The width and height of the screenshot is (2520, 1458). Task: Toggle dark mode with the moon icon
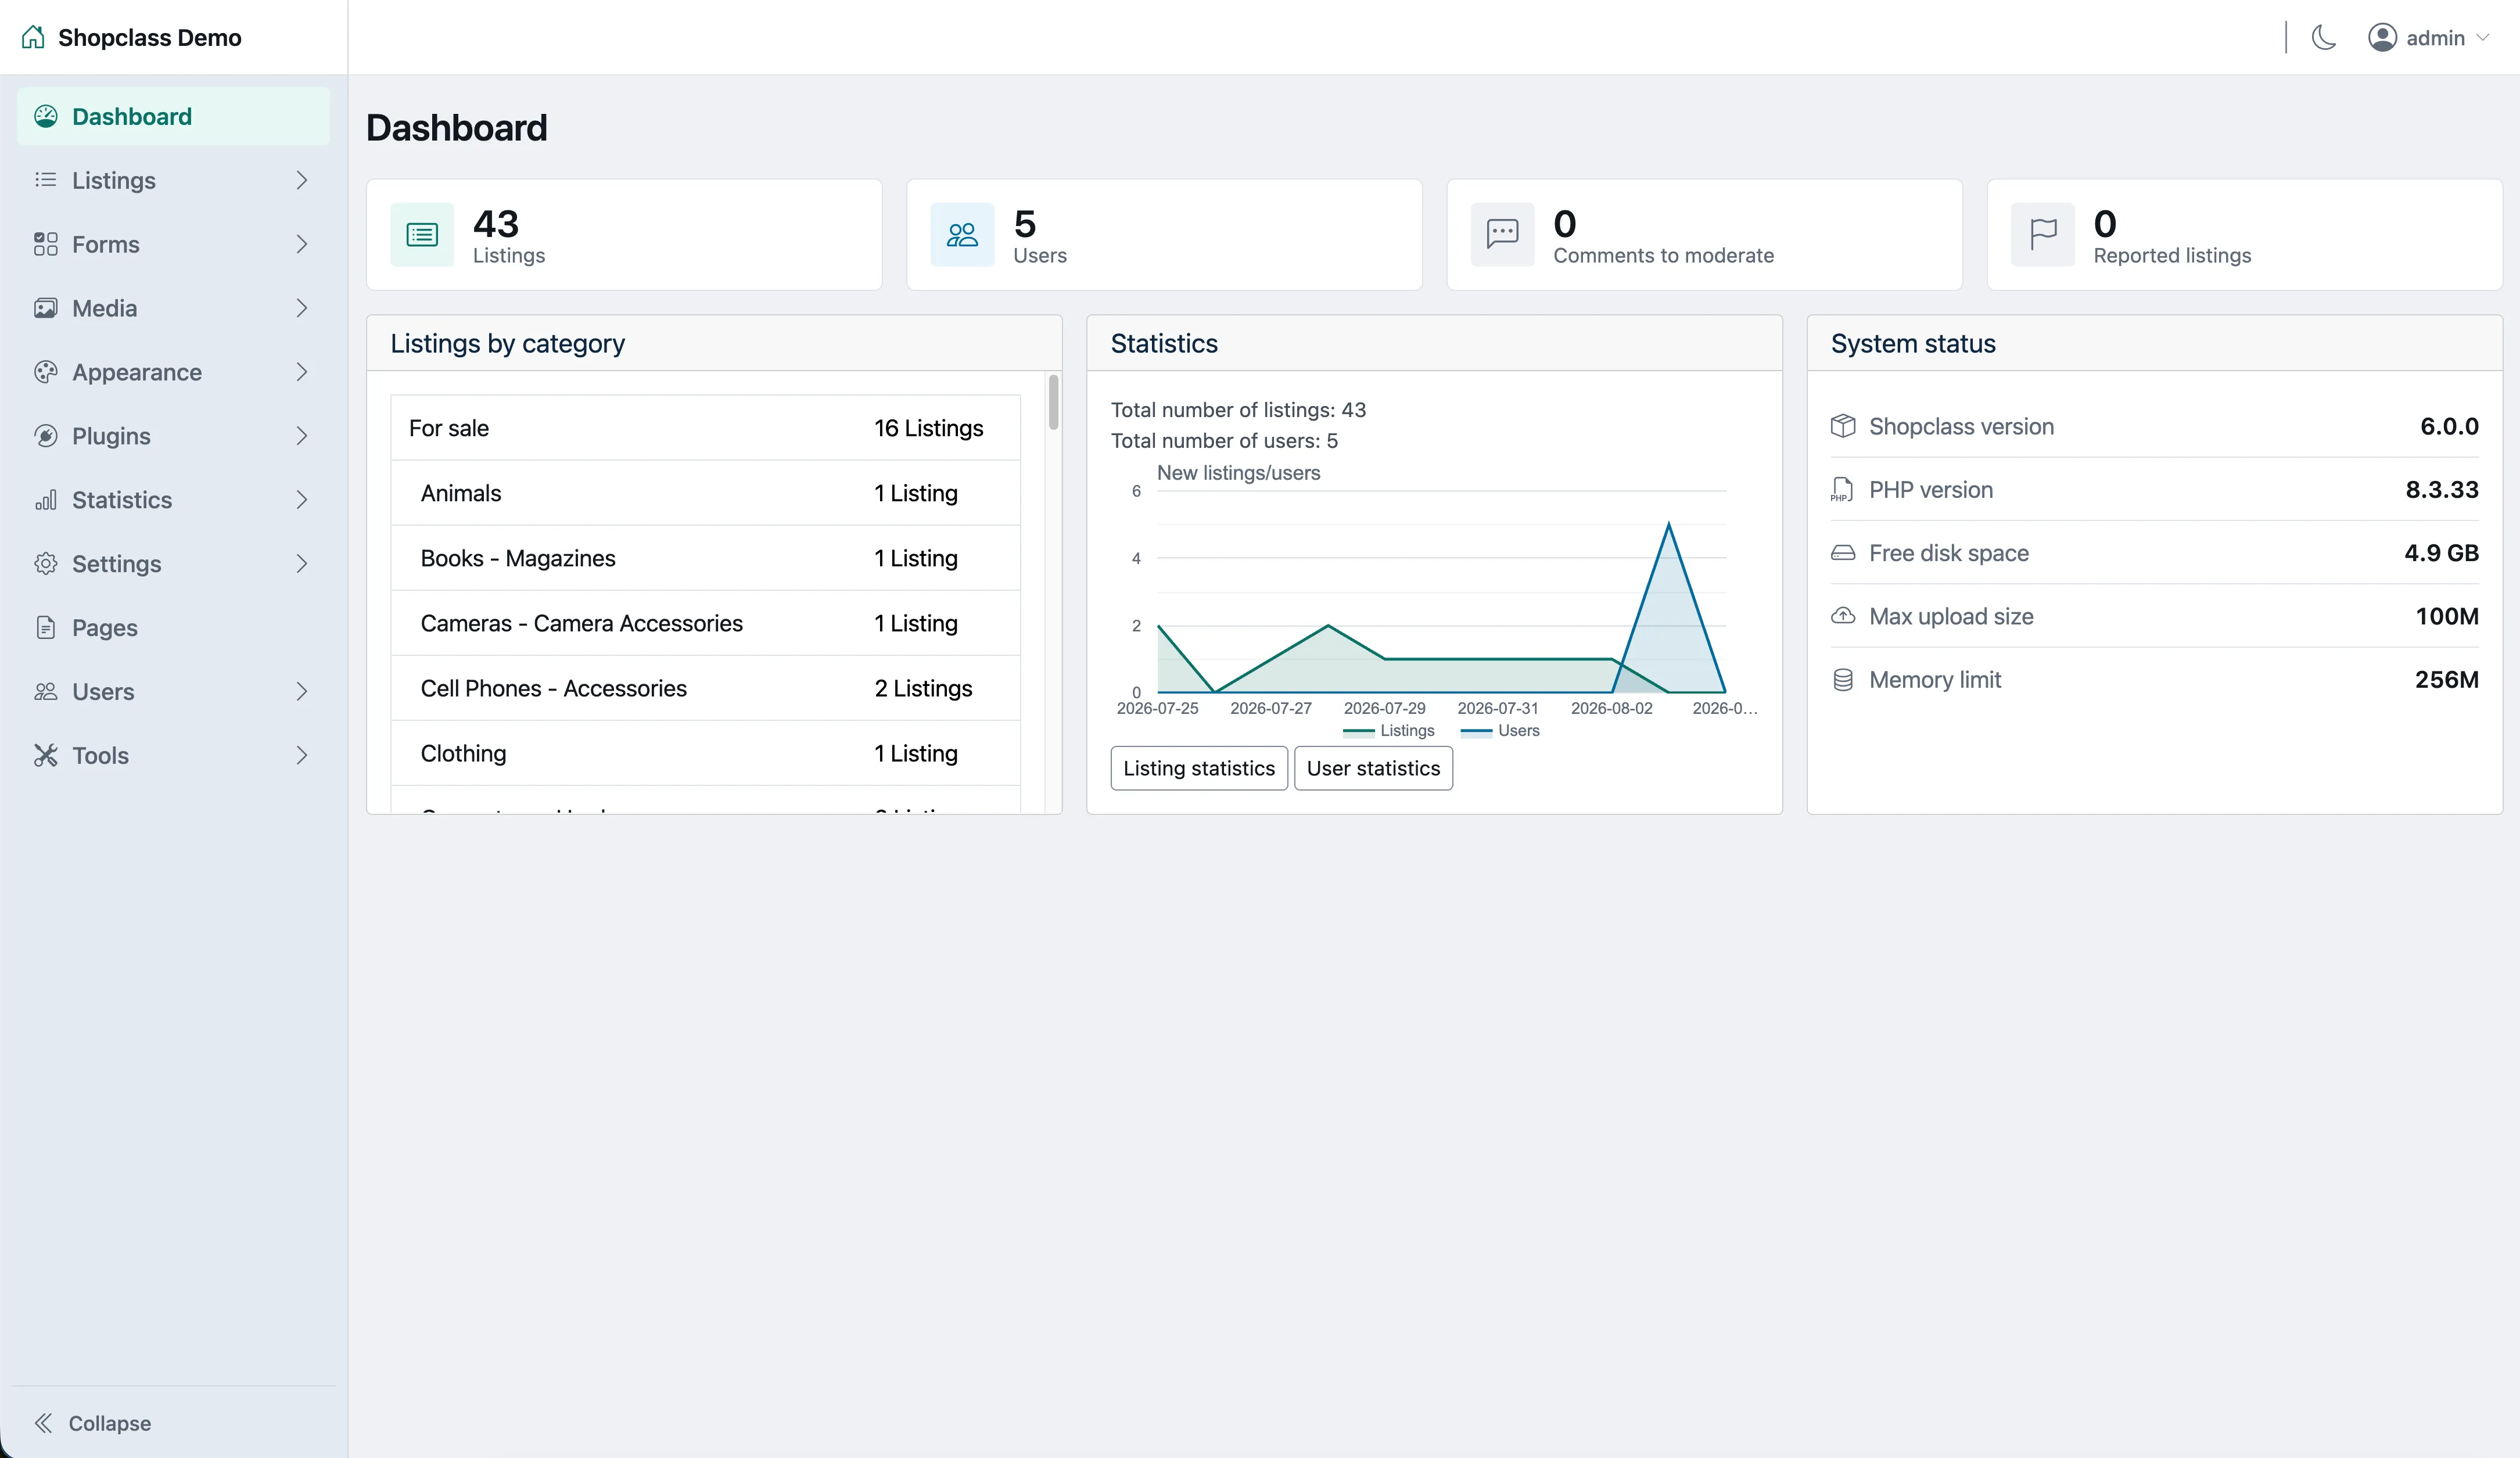pos(2324,38)
